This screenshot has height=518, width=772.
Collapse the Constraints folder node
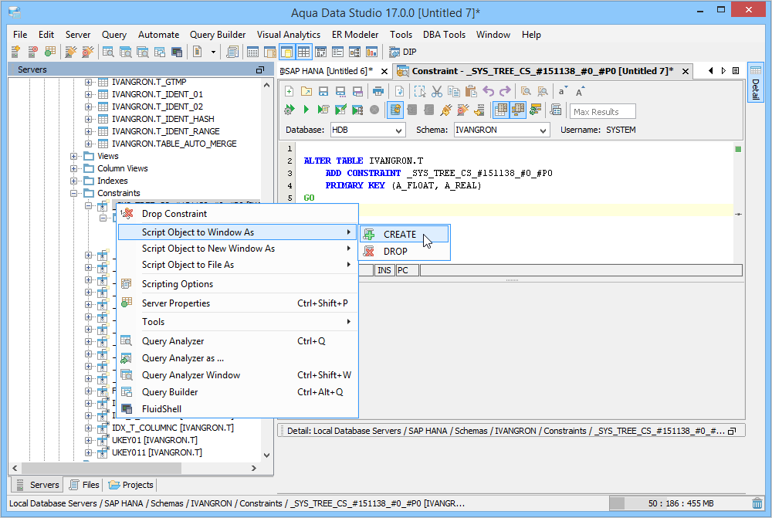[x=73, y=193]
